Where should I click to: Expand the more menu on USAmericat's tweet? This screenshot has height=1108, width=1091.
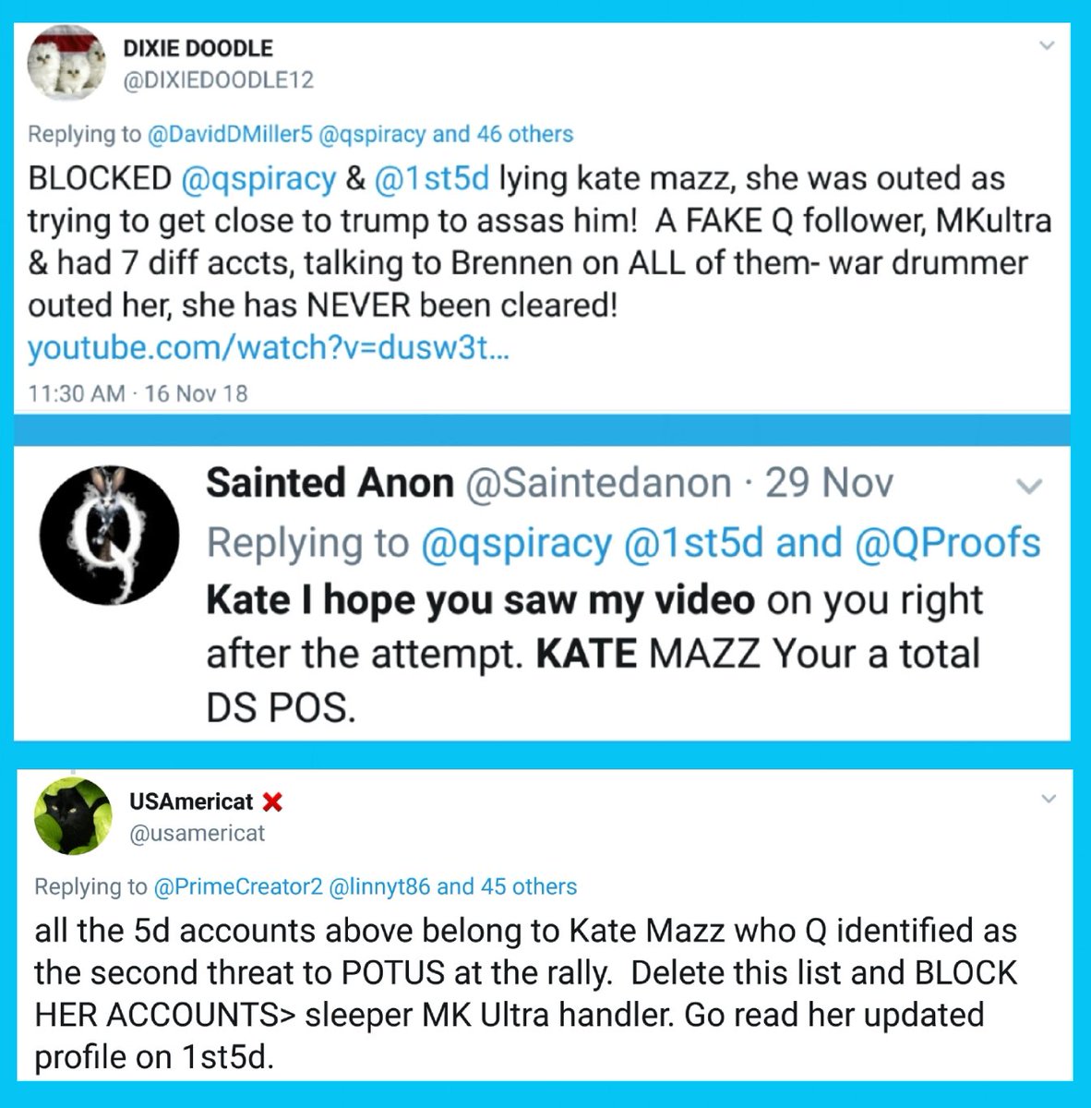1049,799
